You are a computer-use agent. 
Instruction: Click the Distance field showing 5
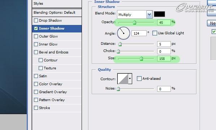pyautogui.click(x=164, y=44)
